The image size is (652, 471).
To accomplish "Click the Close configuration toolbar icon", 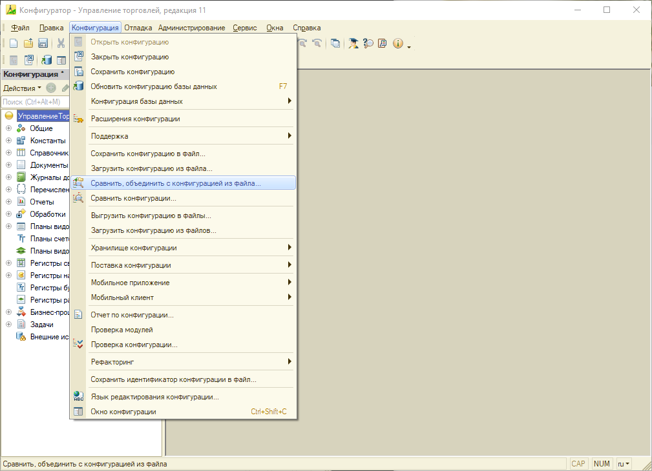I will (29, 60).
